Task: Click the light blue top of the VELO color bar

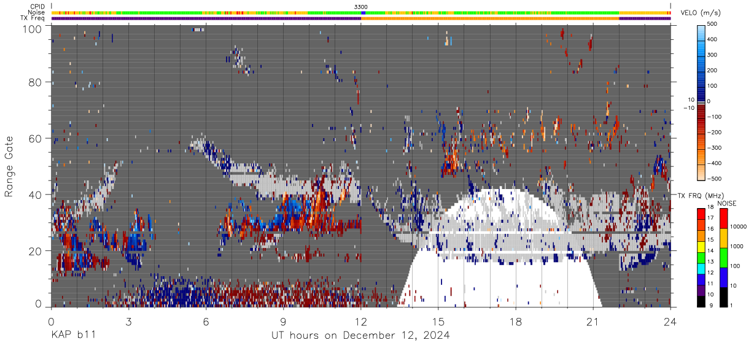Action: 702,34
